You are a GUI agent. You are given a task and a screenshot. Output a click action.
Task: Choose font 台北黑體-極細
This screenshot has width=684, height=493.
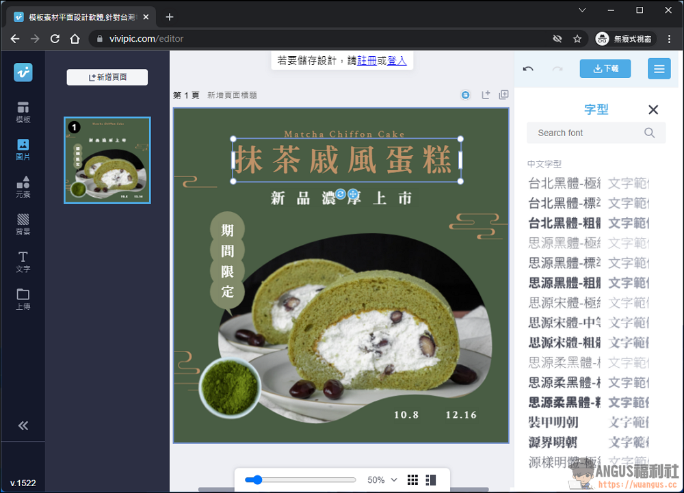(x=589, y=183)
